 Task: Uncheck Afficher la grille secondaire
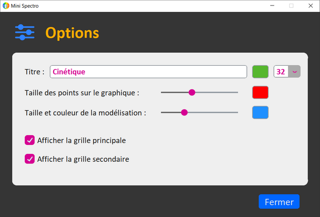30,159
